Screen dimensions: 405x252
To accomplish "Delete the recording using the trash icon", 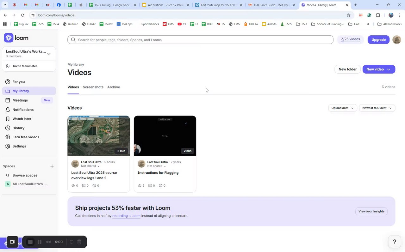I will click(79, 242).
